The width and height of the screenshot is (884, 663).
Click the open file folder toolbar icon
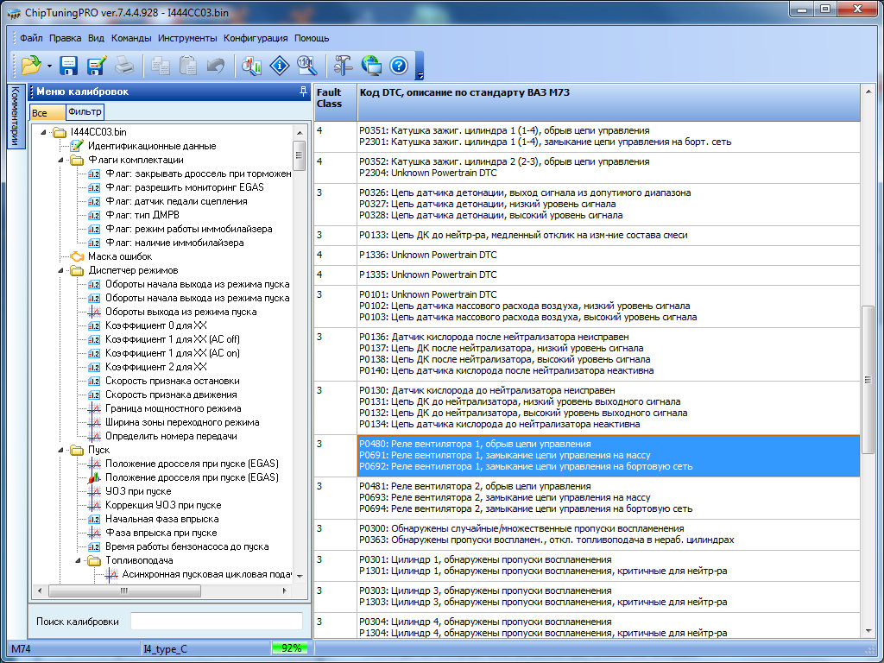31,65
